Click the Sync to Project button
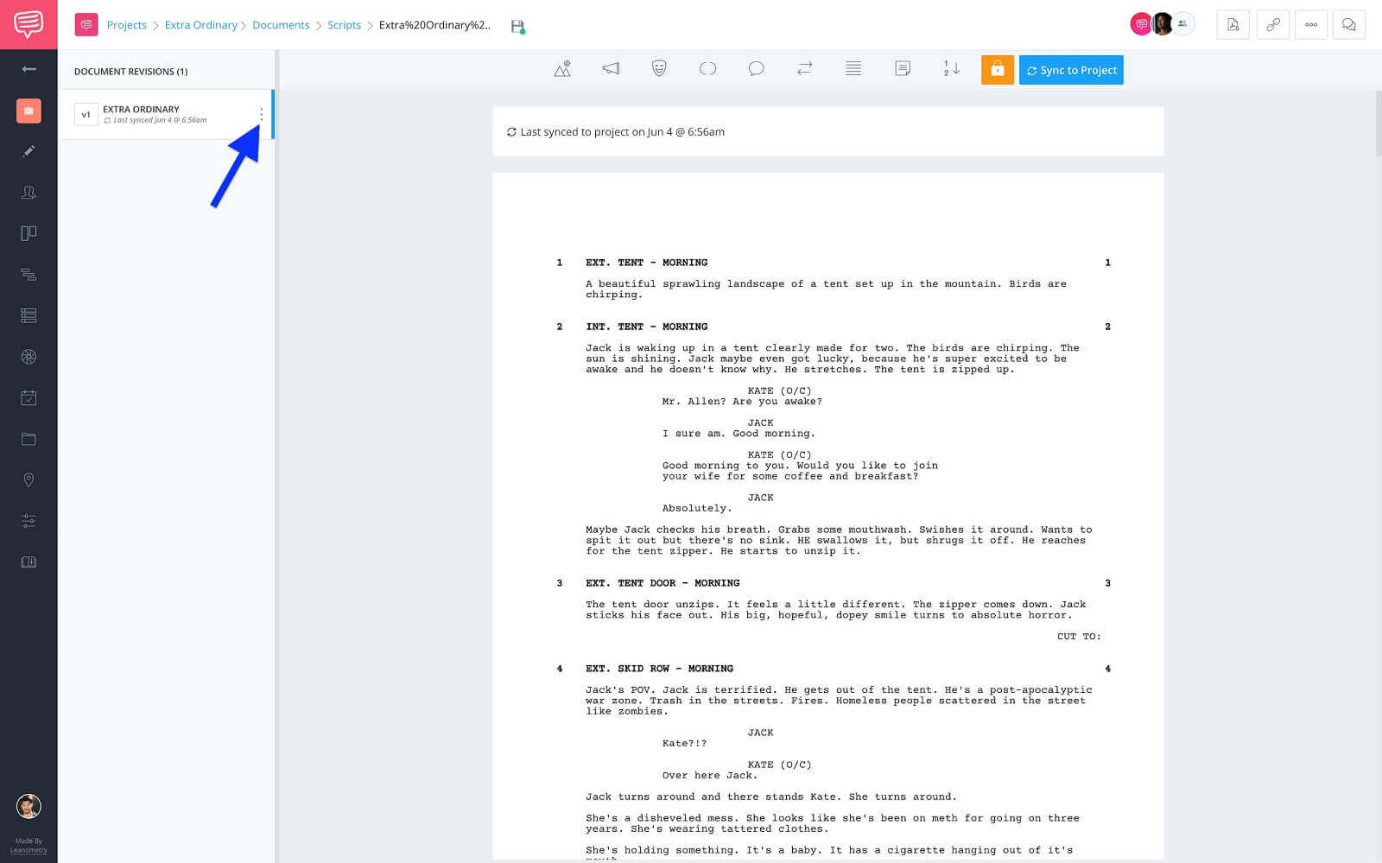The width and height of the screenshot is (1382, 863). coord(1071,70)
